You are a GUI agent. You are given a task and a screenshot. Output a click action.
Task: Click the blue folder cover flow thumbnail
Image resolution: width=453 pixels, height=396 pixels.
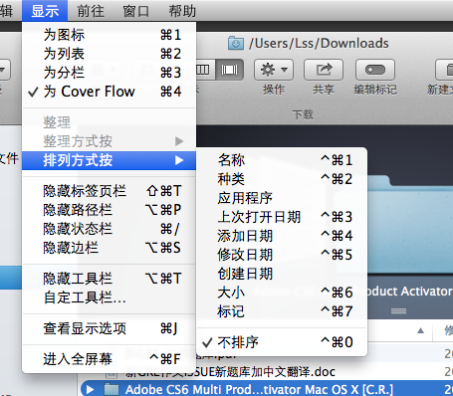[410, 224]
